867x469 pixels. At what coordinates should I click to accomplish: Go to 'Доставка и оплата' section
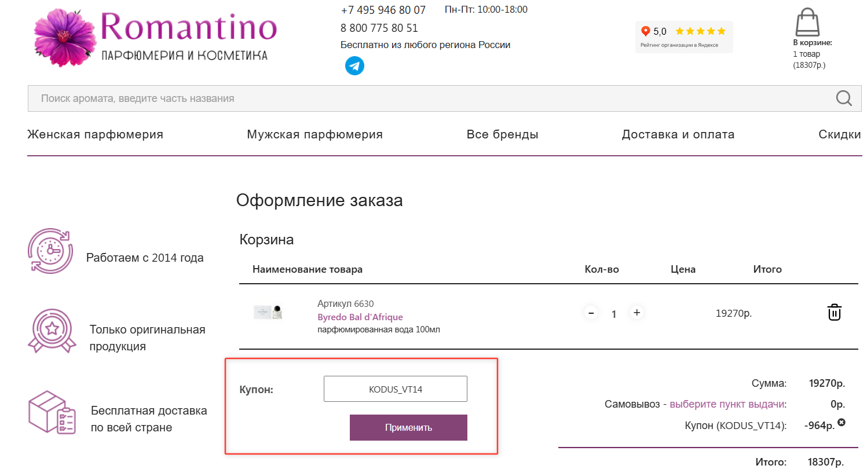(x=678, y=134)
